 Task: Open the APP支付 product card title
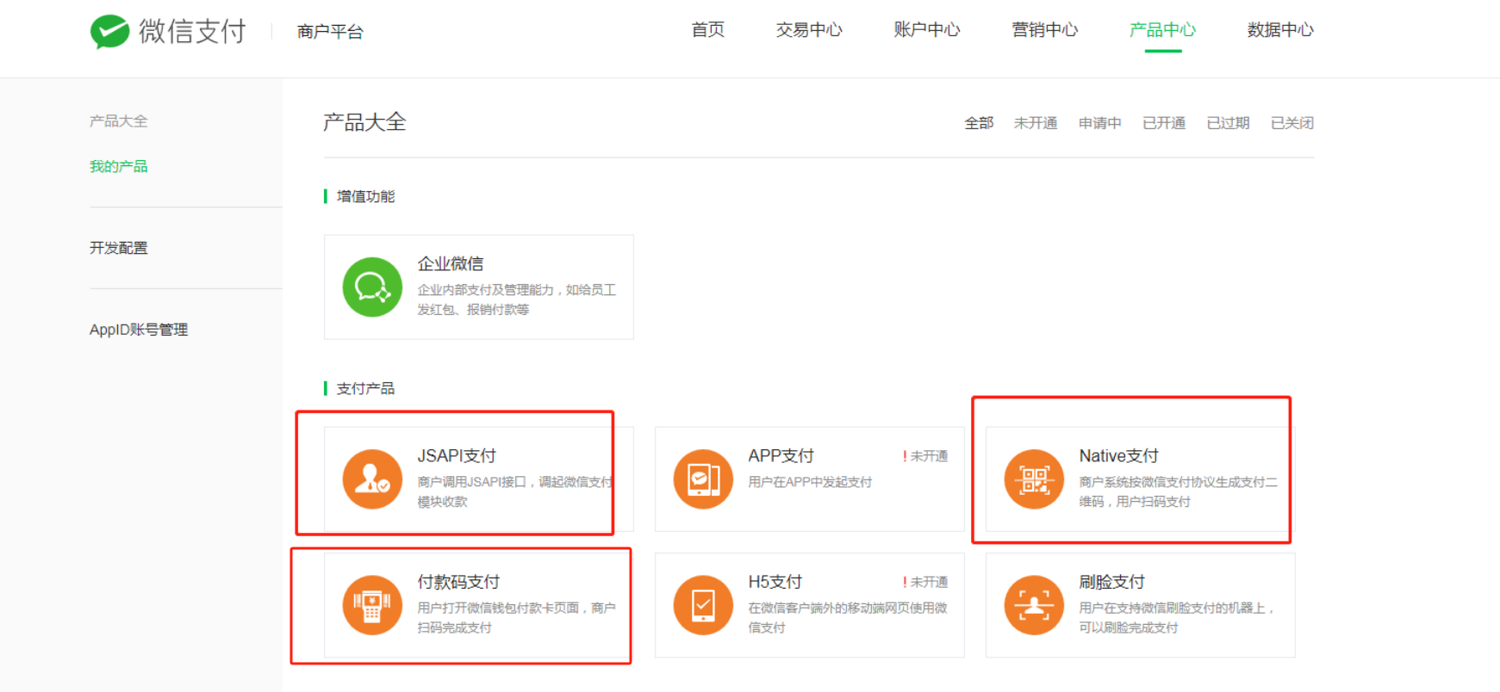(x=781, y=455)
